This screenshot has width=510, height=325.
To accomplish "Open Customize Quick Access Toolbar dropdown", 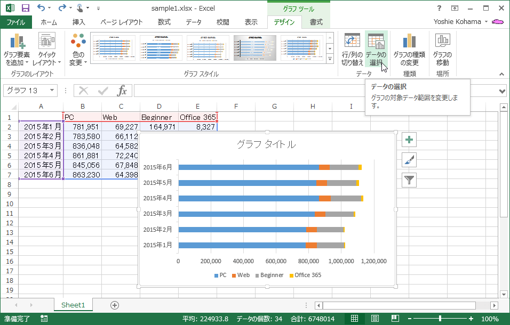I will [98, 9].
